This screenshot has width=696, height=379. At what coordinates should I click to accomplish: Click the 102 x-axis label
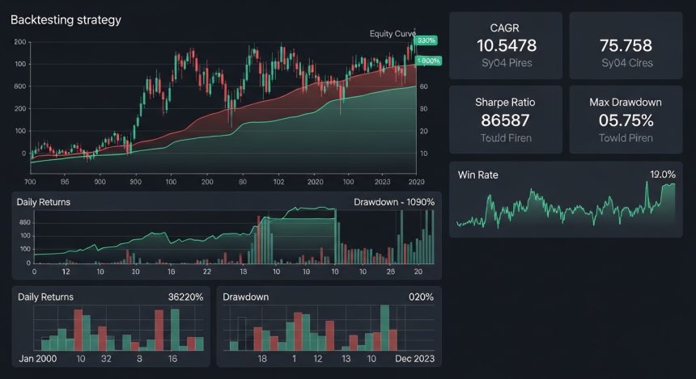coord(278,182)
